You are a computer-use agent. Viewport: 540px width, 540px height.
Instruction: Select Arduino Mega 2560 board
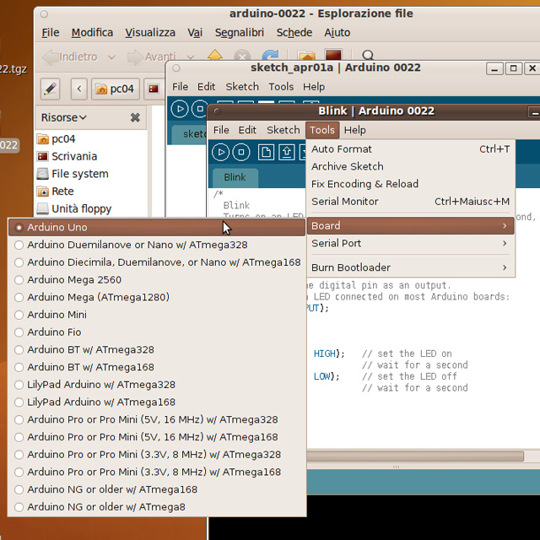coord(74,279)
